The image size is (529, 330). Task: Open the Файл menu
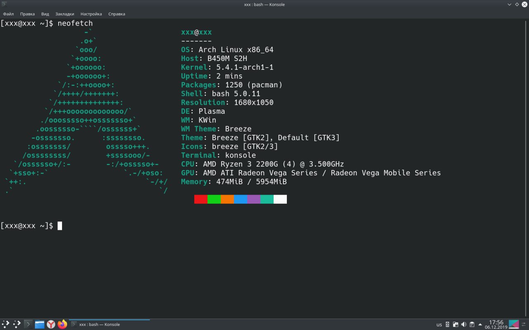click(x=8, y=14)
